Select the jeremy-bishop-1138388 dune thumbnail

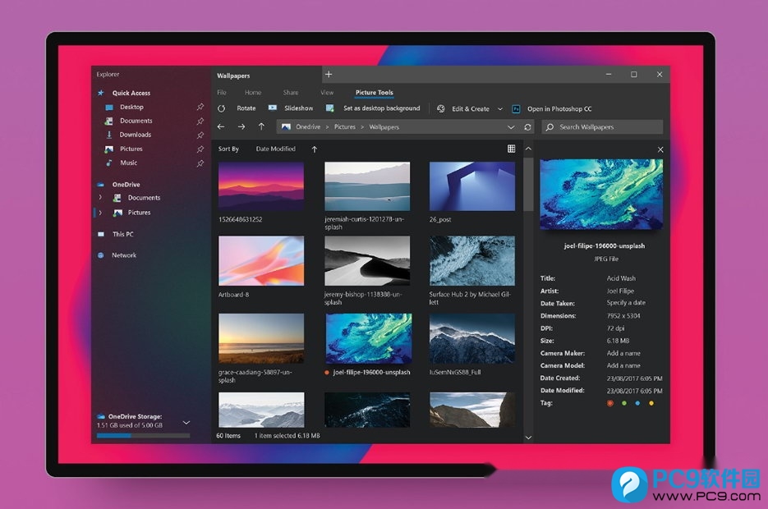pyautogui.click(x=367, y=261)
